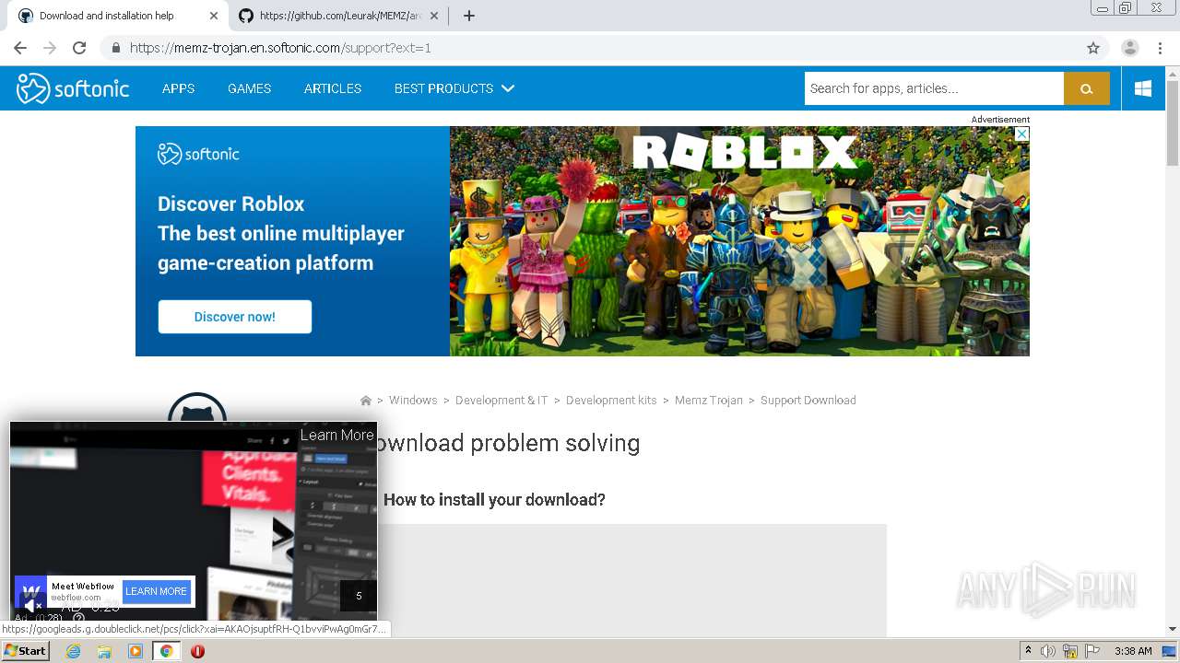The image size is (1180, 663).
Task: Open the Memz Trojan breadcrumb link
Action: click(x=708, y=401)
